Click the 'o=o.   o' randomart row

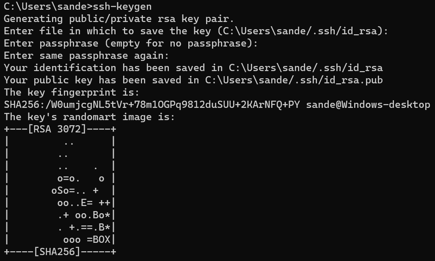(x=81, y=179)
